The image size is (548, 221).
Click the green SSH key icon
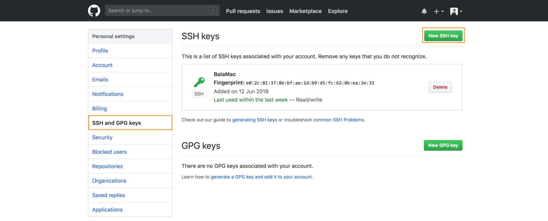(x=199, y=82)
